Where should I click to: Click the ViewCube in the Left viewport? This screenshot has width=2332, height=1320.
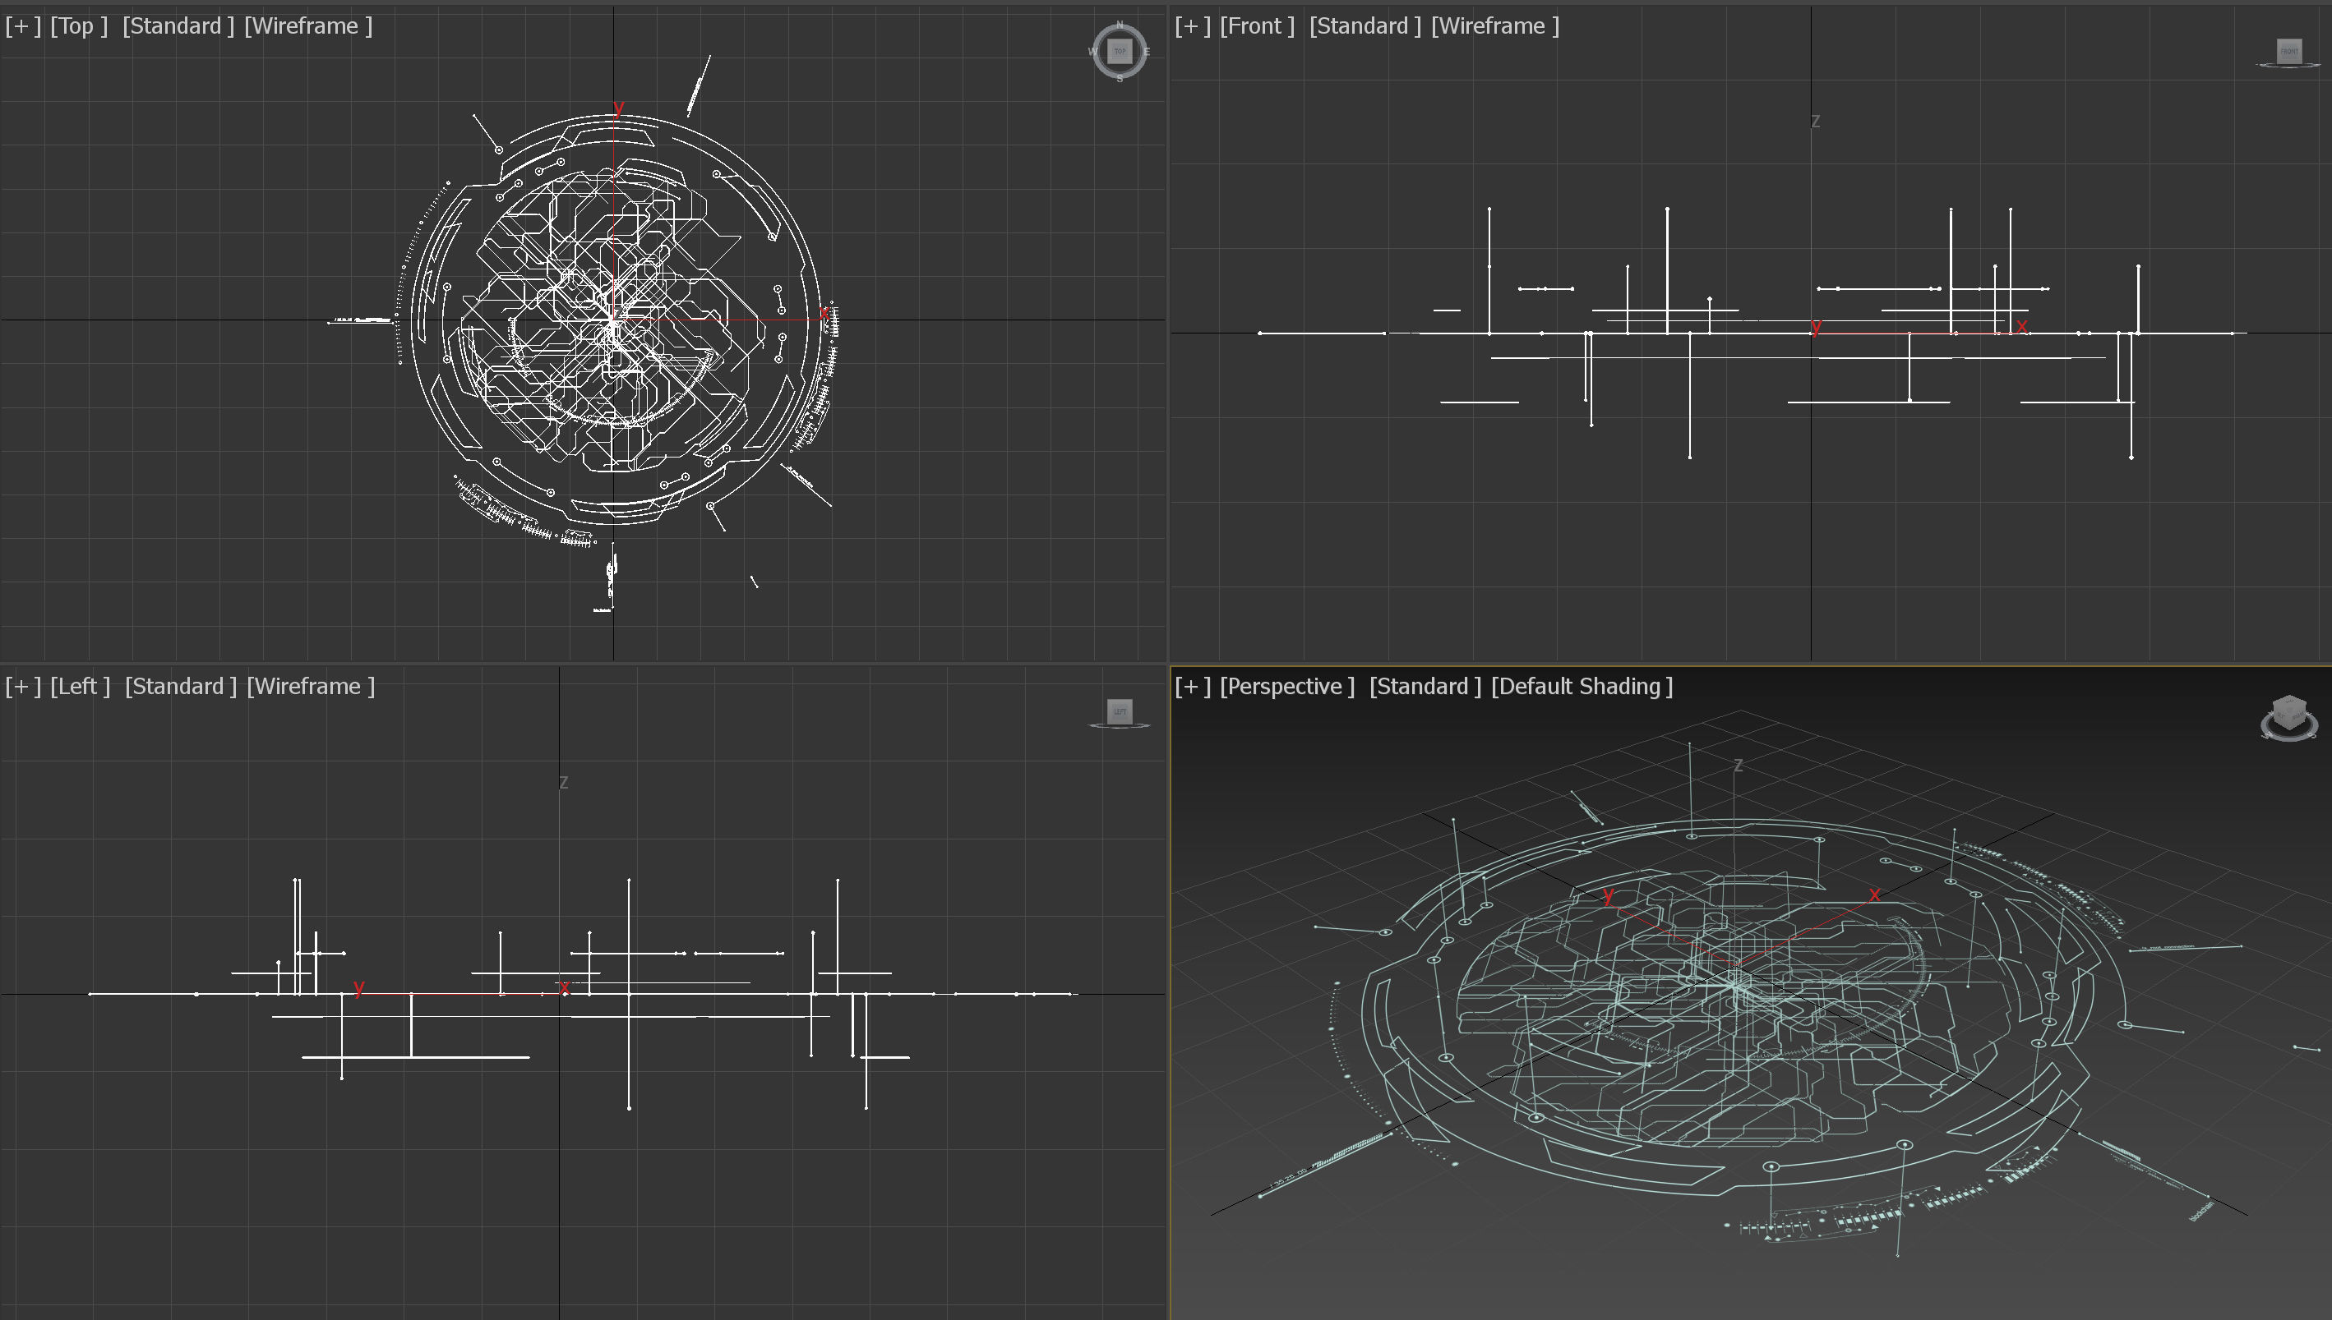[x=1120, y=713]
